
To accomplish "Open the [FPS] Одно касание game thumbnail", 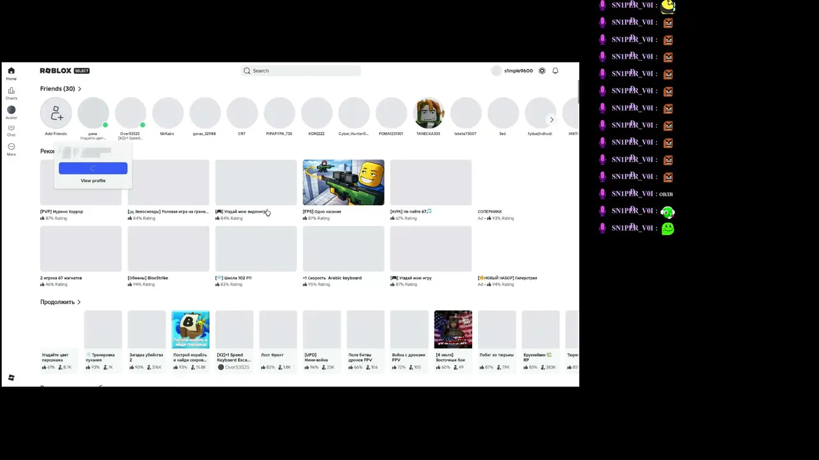I will (344, 183).
